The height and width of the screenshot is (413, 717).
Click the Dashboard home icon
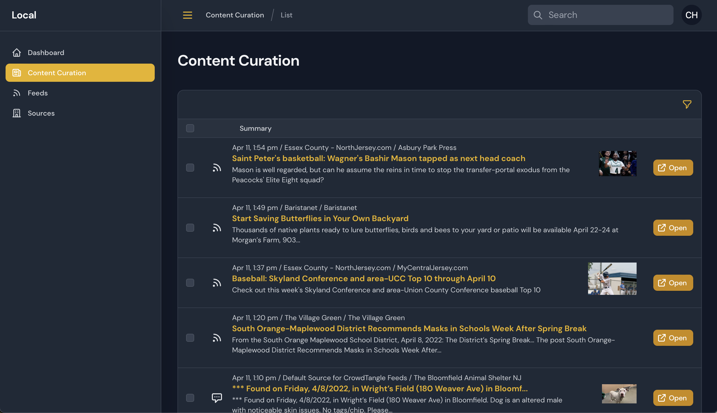coord(17,53)
